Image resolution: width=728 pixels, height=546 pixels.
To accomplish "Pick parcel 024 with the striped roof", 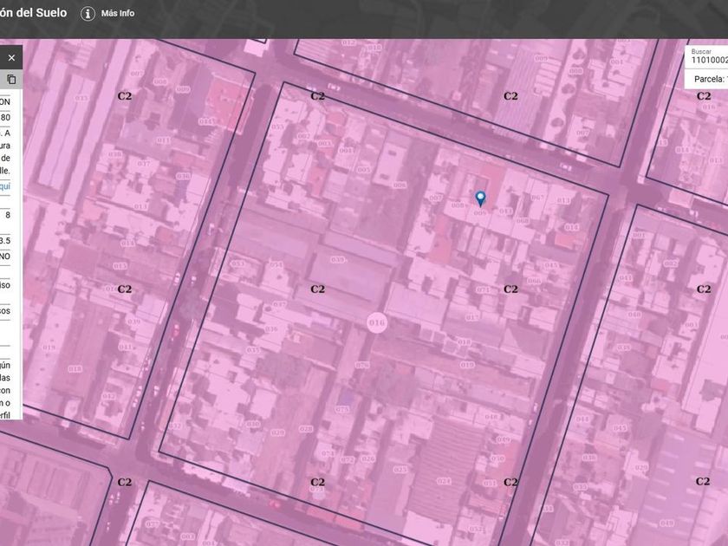I will point(444,481).
